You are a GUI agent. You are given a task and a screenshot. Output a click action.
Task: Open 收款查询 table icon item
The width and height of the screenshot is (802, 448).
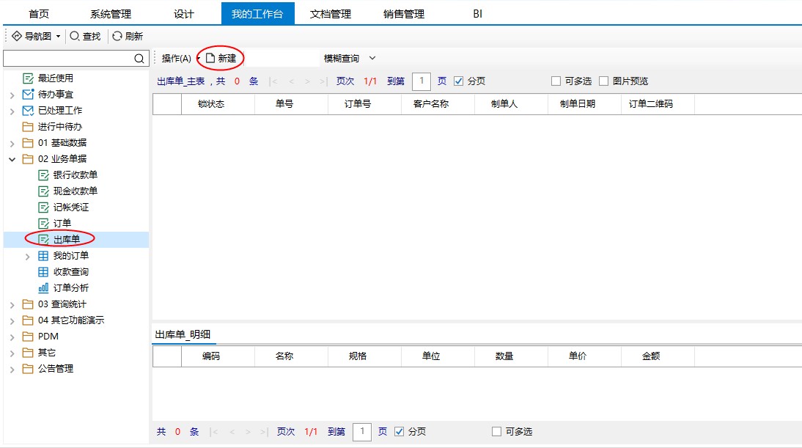pyautogui.click(x=43, y=272)
